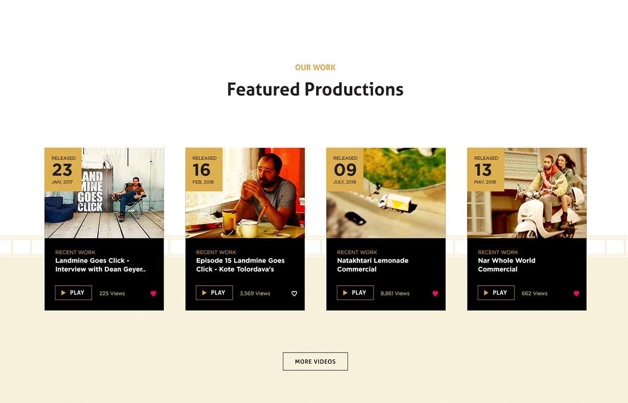
Task: Open Natakhtari Lemonade Commercial title link
Action: 372,265
